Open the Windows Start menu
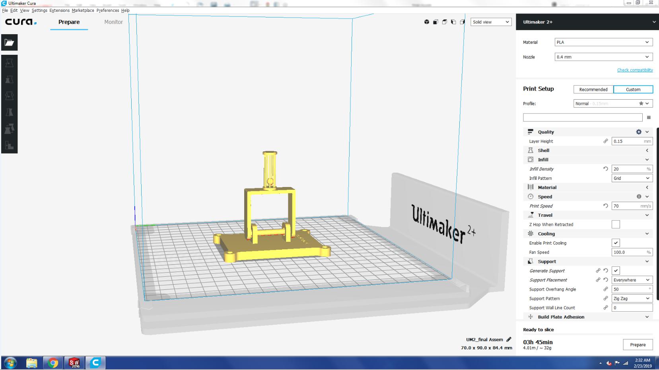 (10, 363)
